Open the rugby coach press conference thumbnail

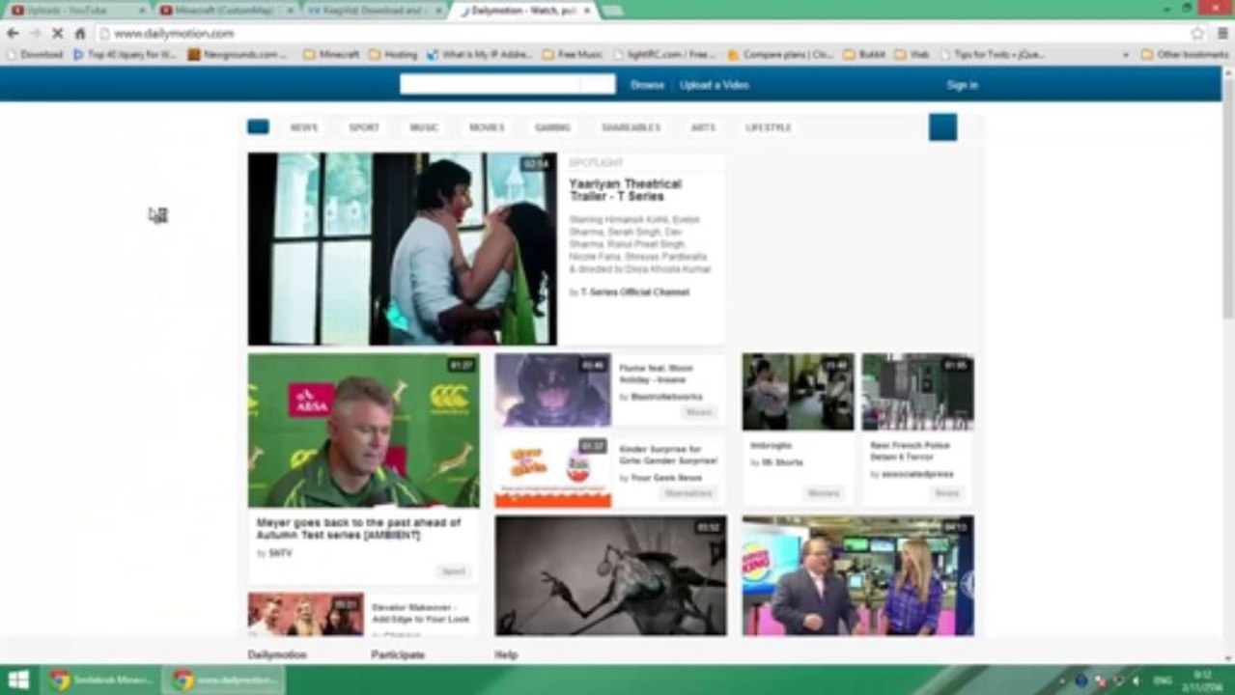(x=363, y=431)
